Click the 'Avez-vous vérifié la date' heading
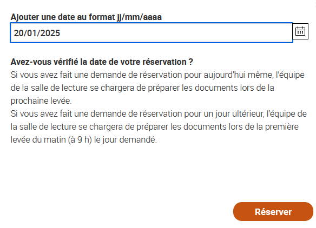The height and width of the screenshot is (228, 316). [x=102, y=62]
